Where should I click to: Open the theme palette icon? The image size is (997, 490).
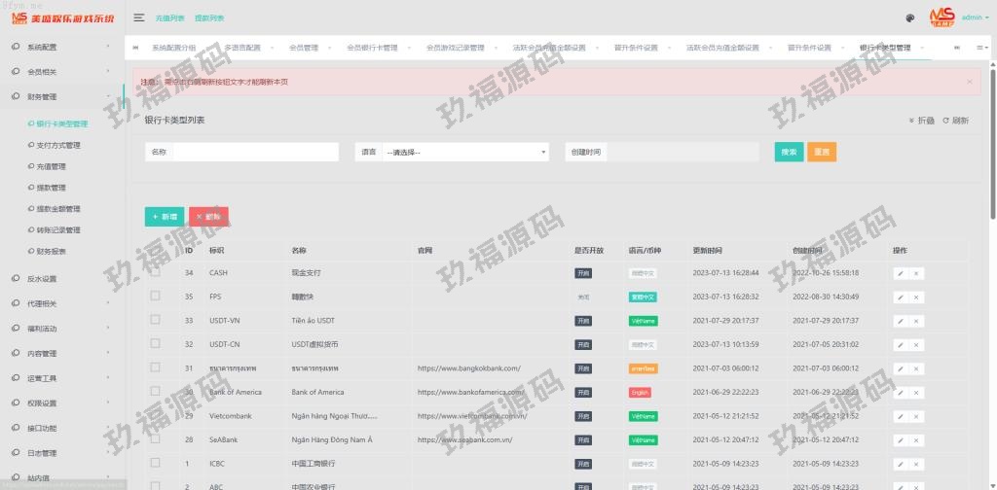[x=909, y=17]
